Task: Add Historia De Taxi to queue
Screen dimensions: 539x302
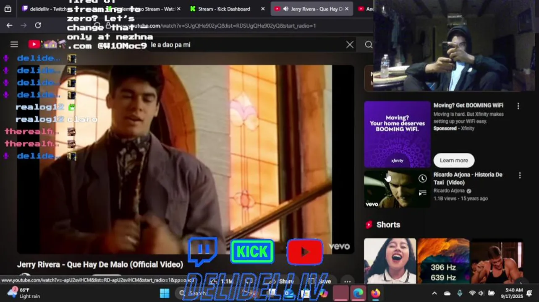Action: tap(422, 193)
